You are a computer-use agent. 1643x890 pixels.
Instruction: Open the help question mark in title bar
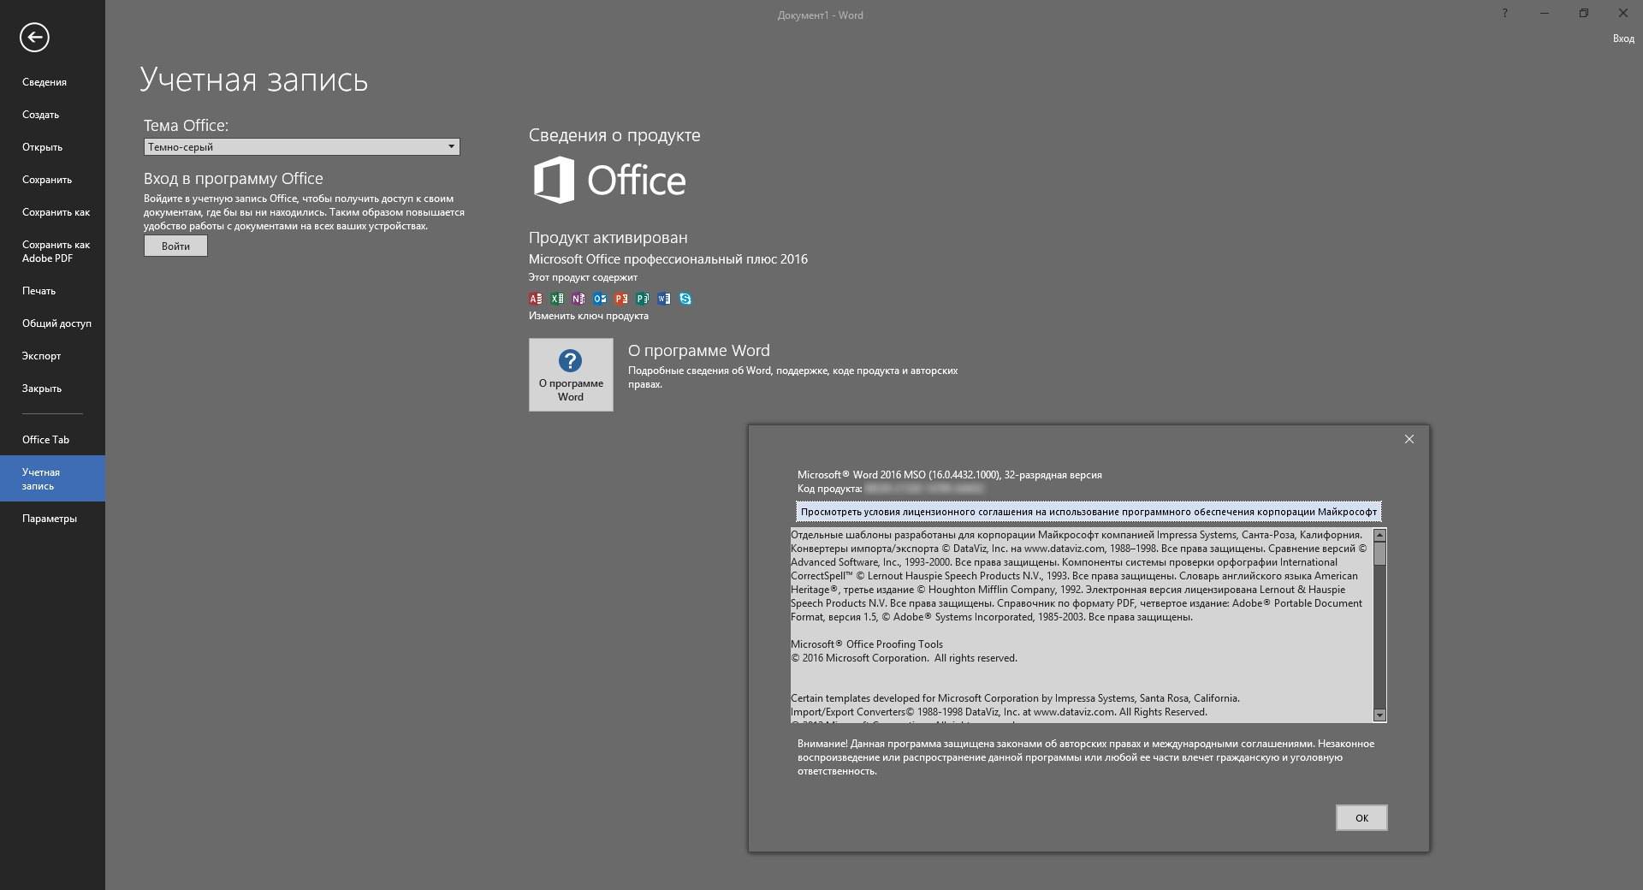[1504, 14]
